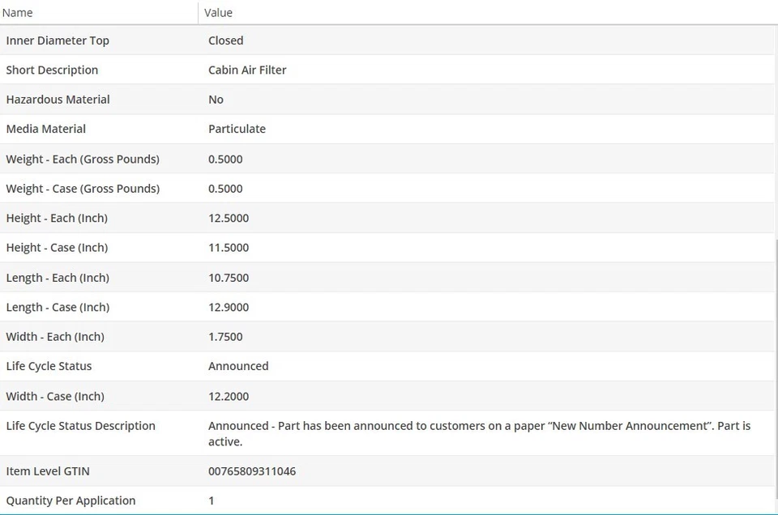The width and height of the screenshot is (778, 515).
Task: Select the Life Cycle Status label
Action: point(49,366)
